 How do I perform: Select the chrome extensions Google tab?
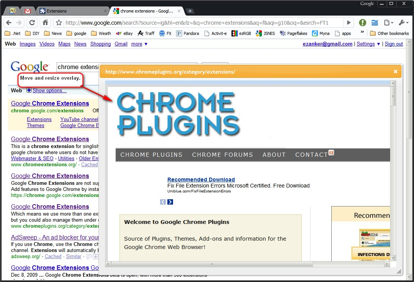(146, 11)
